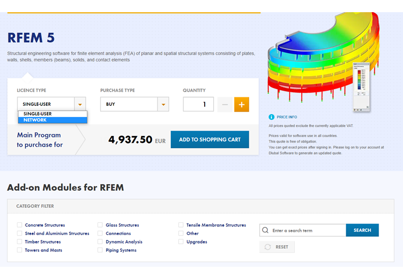Click the RFEM 5 heading
This screenshot has width=403, height=279.
click(31, 38)
